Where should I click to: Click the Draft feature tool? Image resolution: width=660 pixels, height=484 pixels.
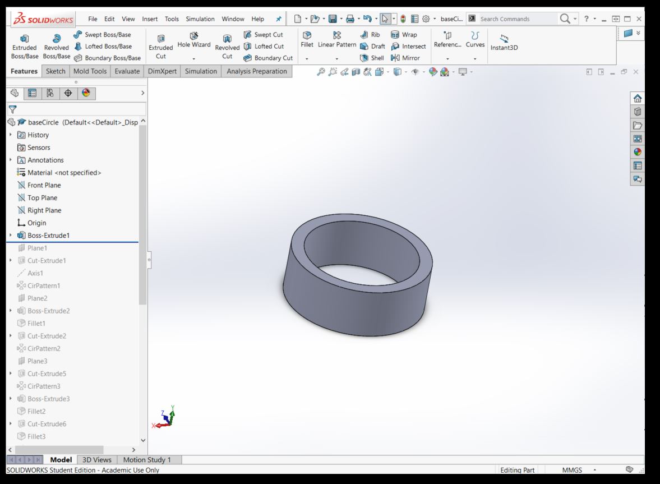(372, 47)
